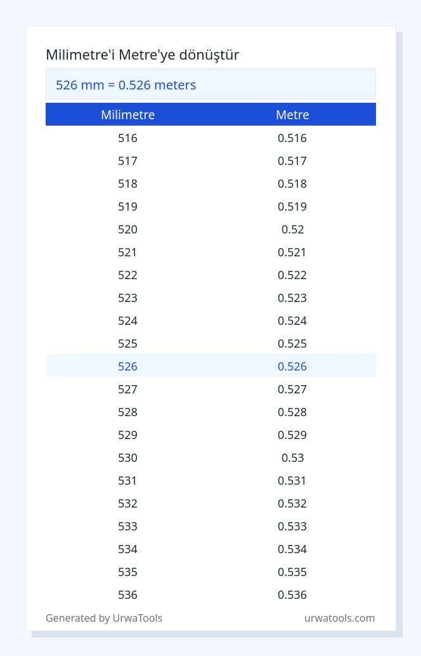Screen dimensions: 421x656
Task: Open the urwatools.com link
Action: click(x=339, y=618)
